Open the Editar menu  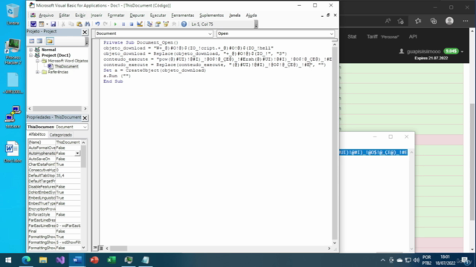[64, 15]
